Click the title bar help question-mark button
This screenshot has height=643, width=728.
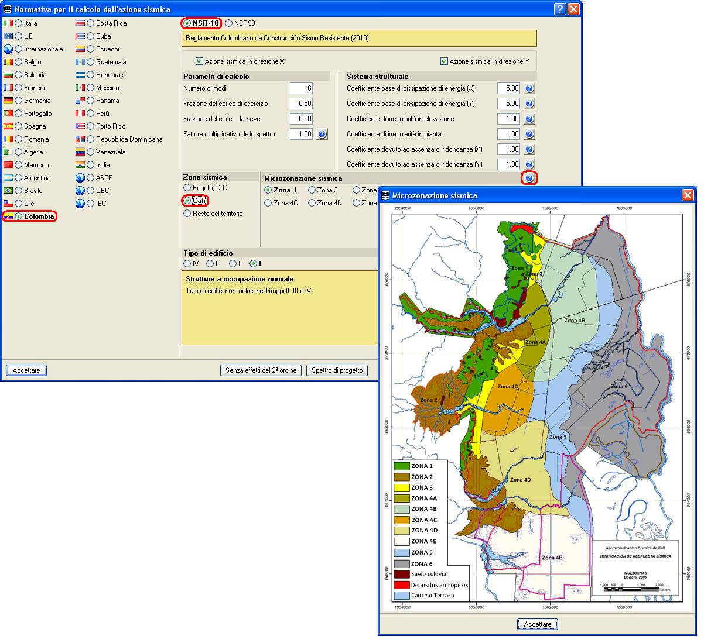[560, 9]
